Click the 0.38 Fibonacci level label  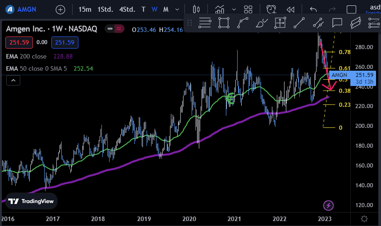point(344,91)
